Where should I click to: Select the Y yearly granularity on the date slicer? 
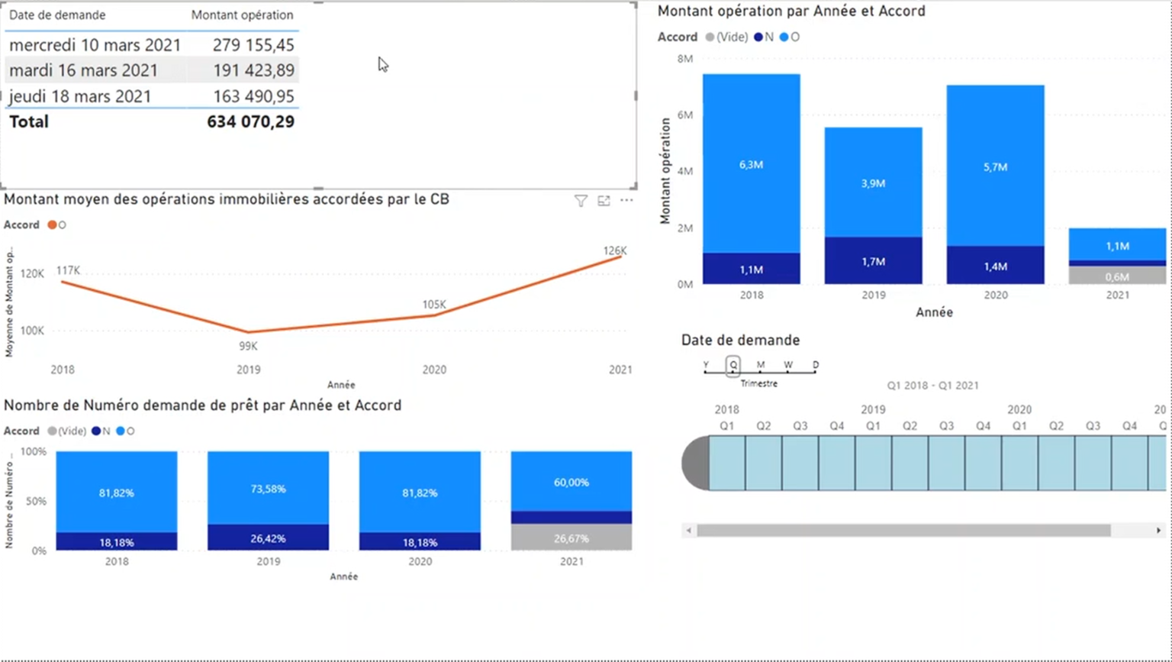[x=705, y=366]
